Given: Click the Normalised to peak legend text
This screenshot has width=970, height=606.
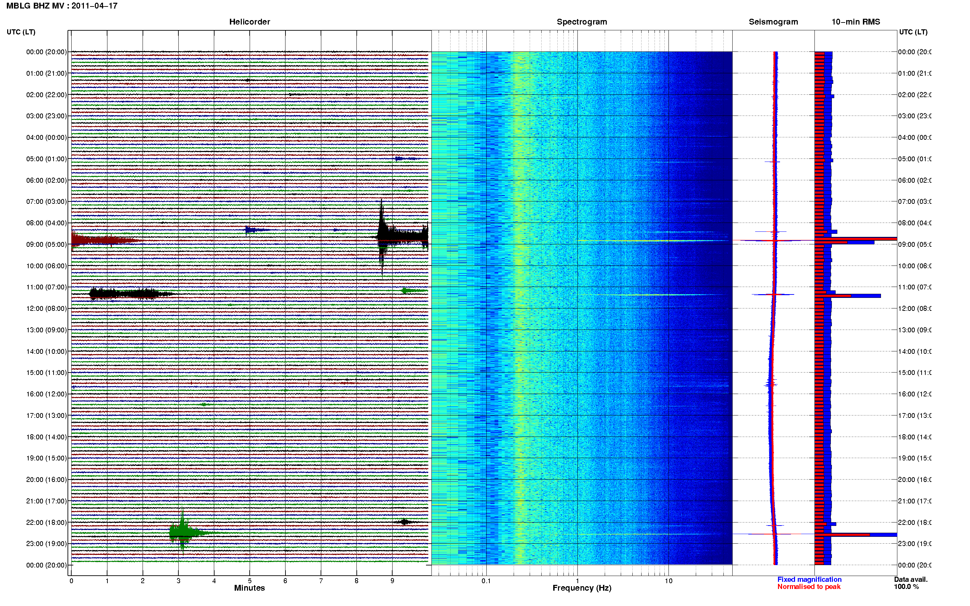Looking at the screenshot, I should (x=809, y=587).
